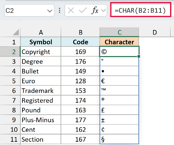Select the Bullet cell
Viewport: 174px width, 145px height.
pyautogui.click(x=41, y=71)
